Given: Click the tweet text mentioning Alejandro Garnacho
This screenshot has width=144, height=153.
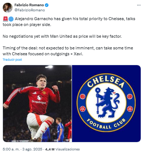Looking at the screenshot, I should 69,22.
